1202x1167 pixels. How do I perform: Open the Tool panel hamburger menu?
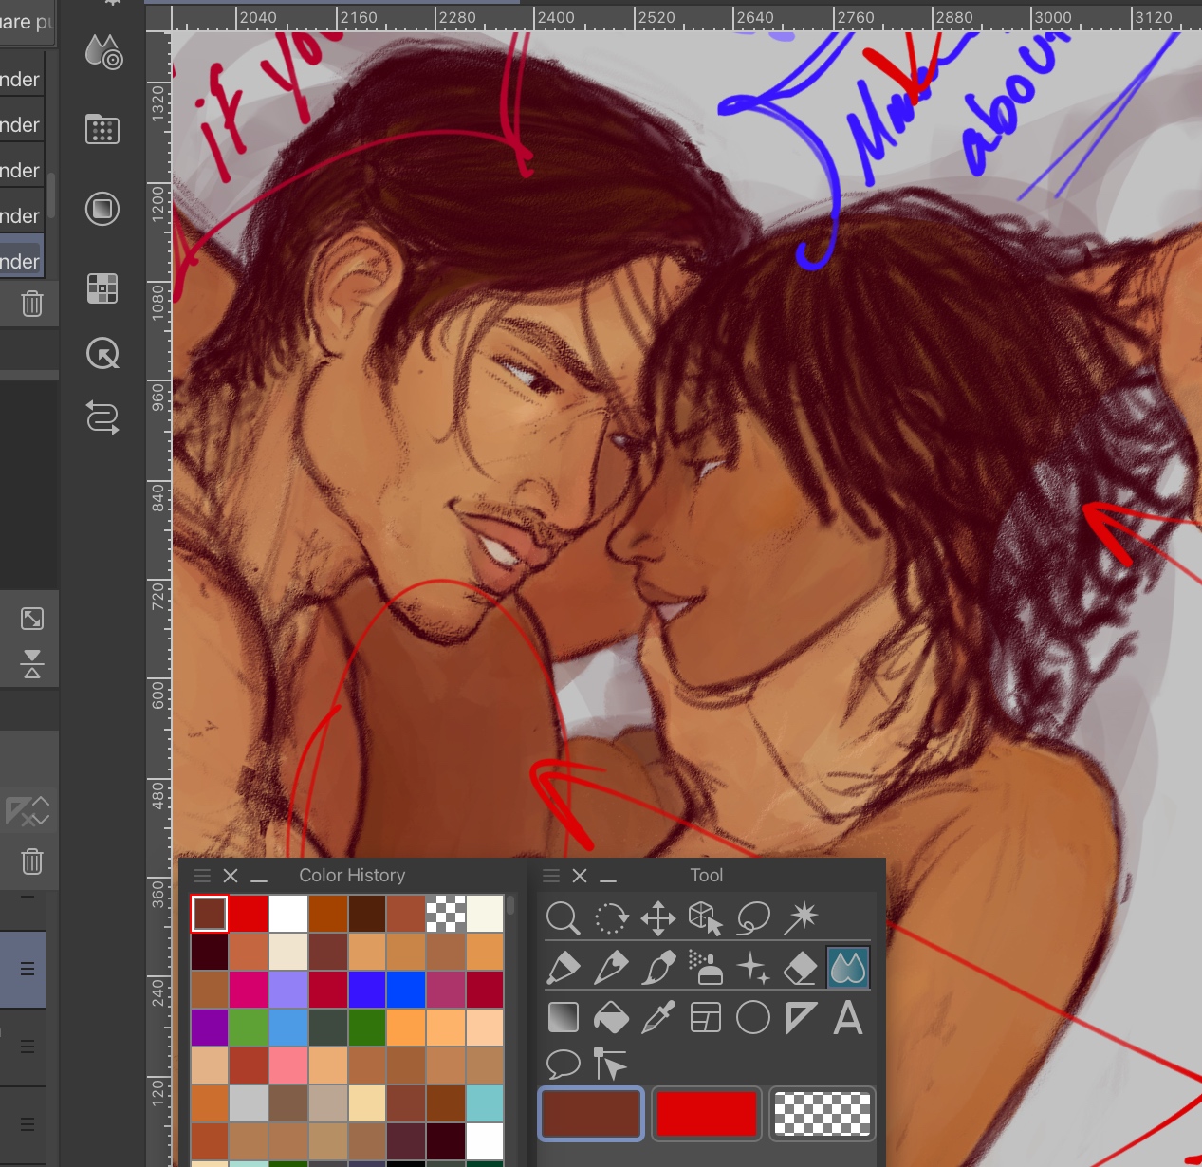(551, 876)
